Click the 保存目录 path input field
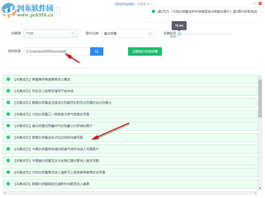Viewport: 265px width, 198px height. click(57, 51)
